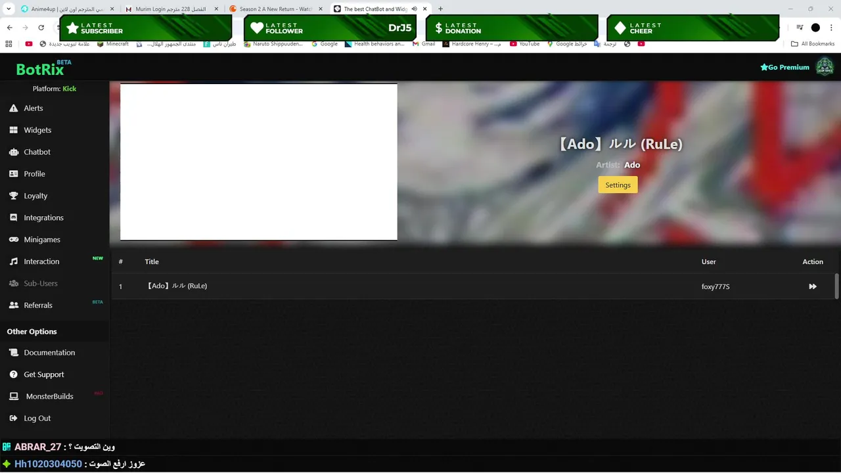Go back in the browser

(9, 28)
